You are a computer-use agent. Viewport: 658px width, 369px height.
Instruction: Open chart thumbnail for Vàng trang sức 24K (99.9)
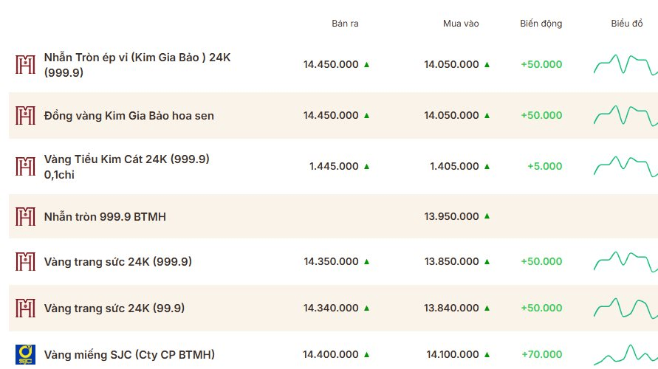pos(626,308)
